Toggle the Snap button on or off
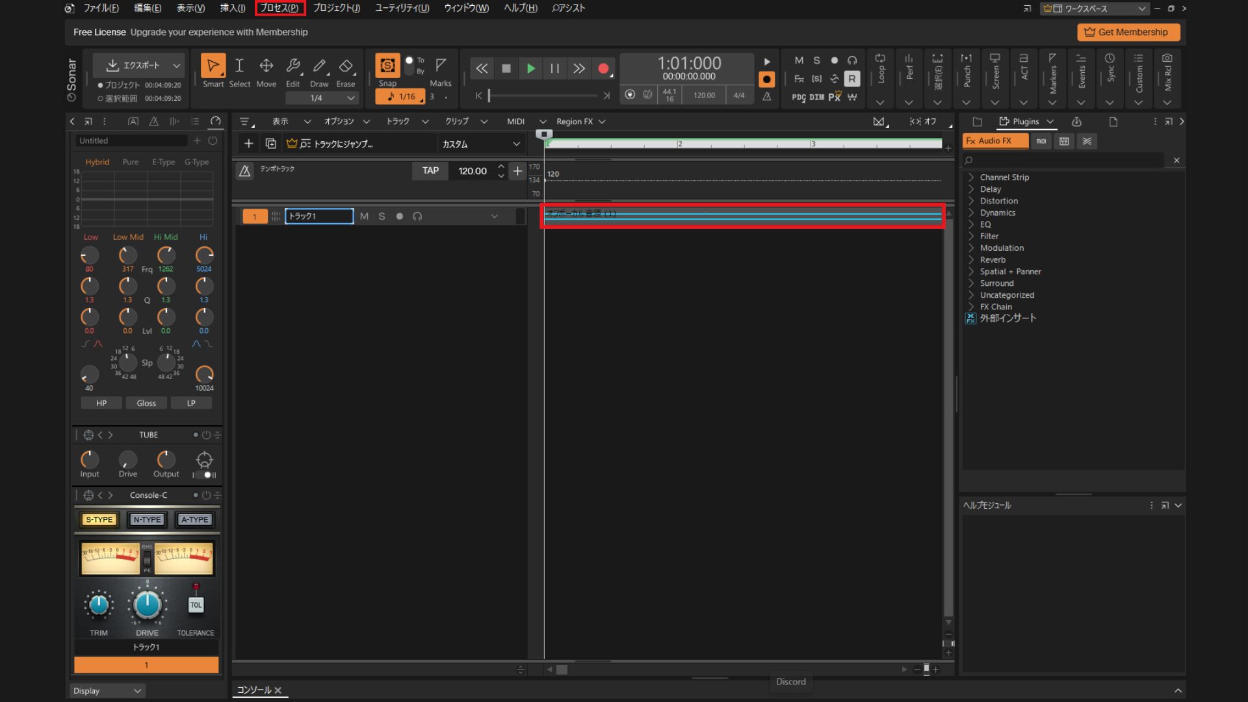Image resolution: width=1248 pixels, height=702 pixels. point(387,66)
